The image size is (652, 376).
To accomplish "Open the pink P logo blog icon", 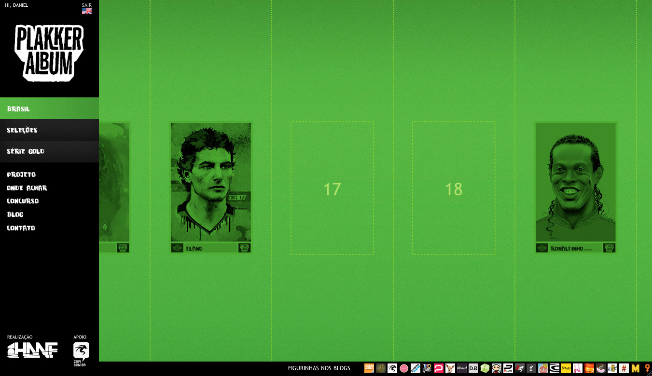I will tap(439, 368).
